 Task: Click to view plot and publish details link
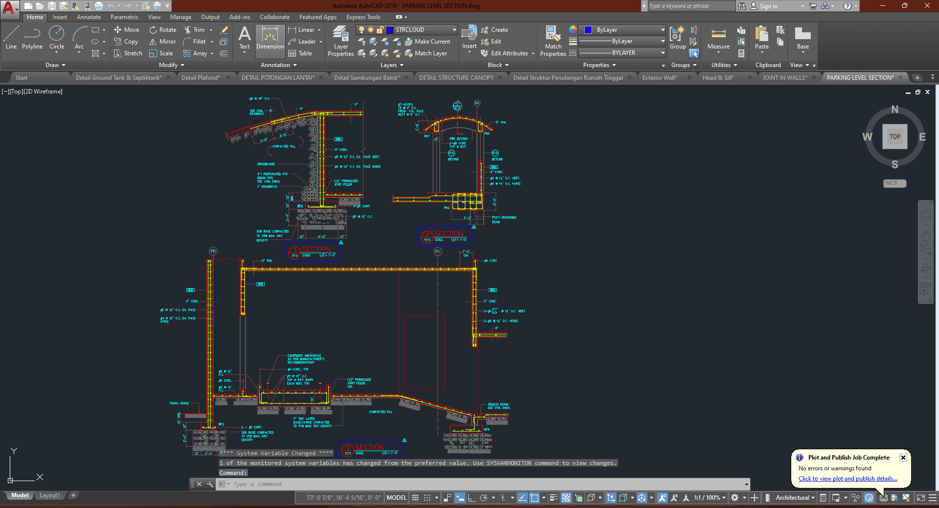point(847,479)
